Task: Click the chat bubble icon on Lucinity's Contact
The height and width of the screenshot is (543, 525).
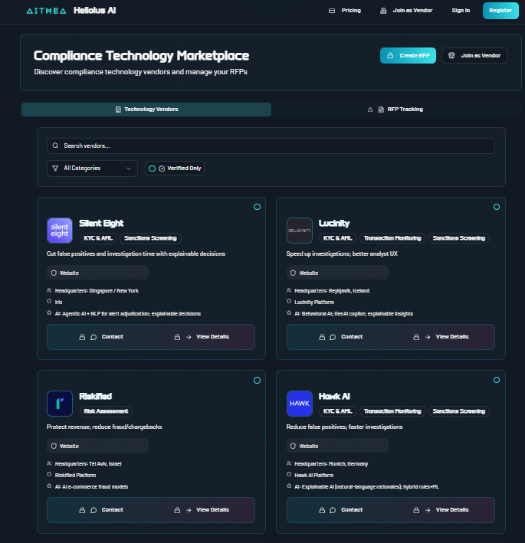Action: 333,337
